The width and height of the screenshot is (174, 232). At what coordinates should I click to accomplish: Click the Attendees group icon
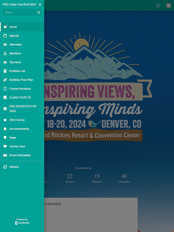[x=5, y=45]
